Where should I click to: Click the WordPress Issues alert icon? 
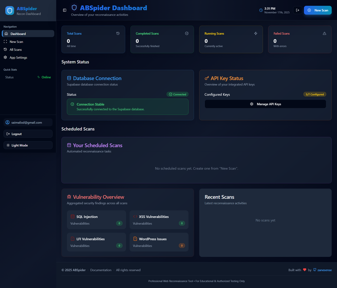pyautogui.click(x=135, y=239)
